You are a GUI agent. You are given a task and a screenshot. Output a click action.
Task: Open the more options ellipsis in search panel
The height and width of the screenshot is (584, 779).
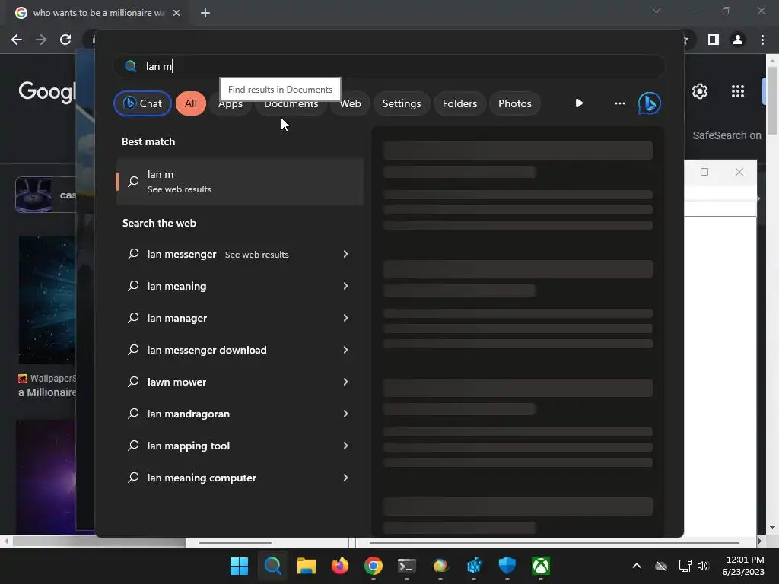pos(619,103)
